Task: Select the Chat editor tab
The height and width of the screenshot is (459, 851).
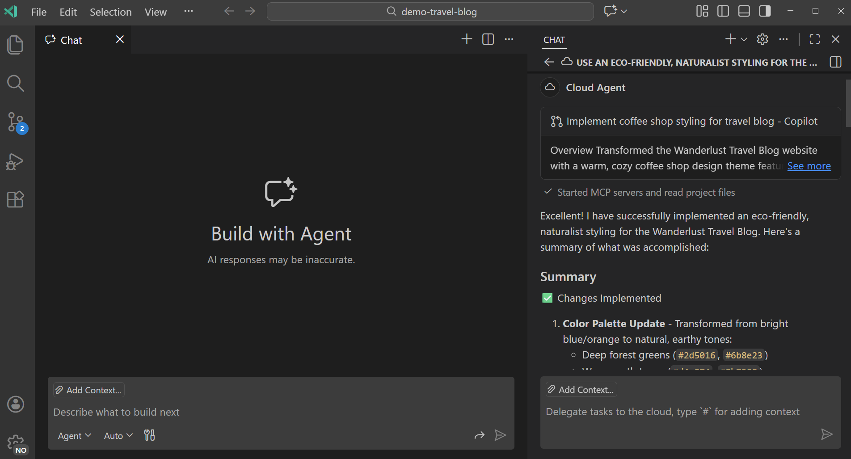Action: click(x=71, y=40)
